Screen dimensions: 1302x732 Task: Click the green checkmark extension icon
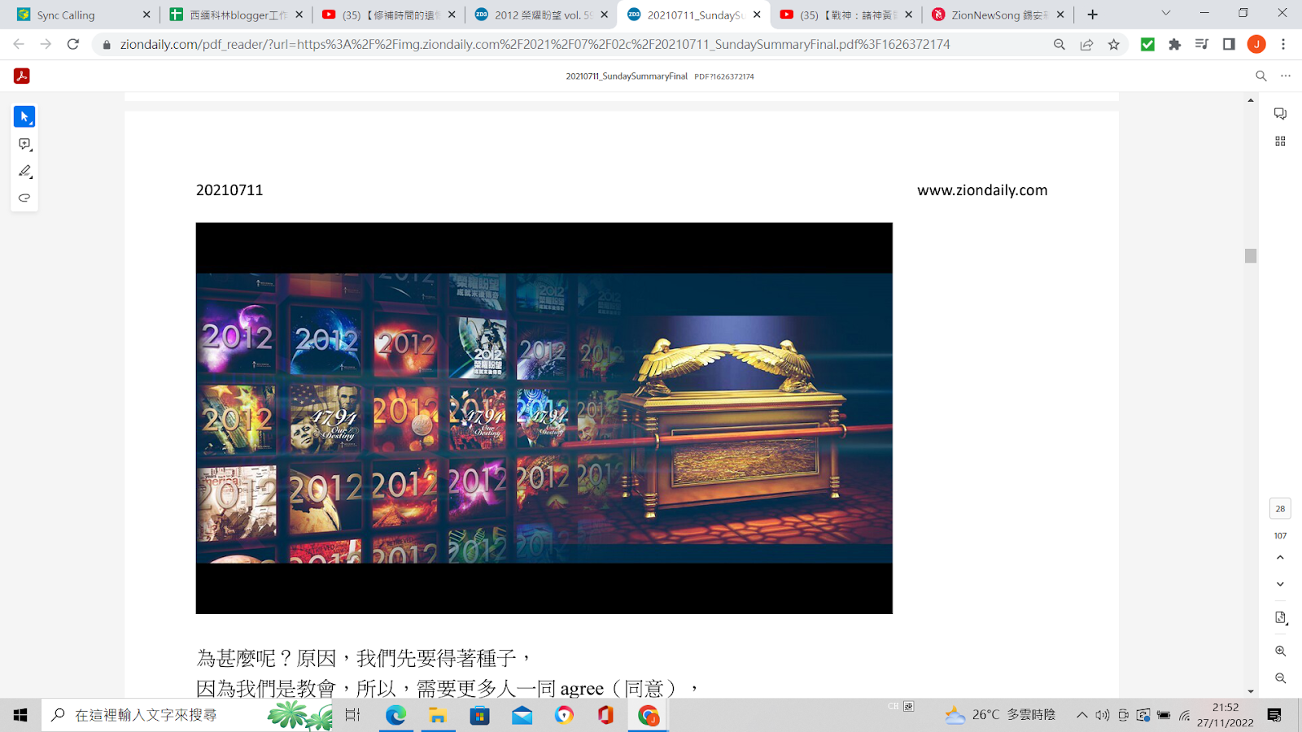coord(1147,44)
